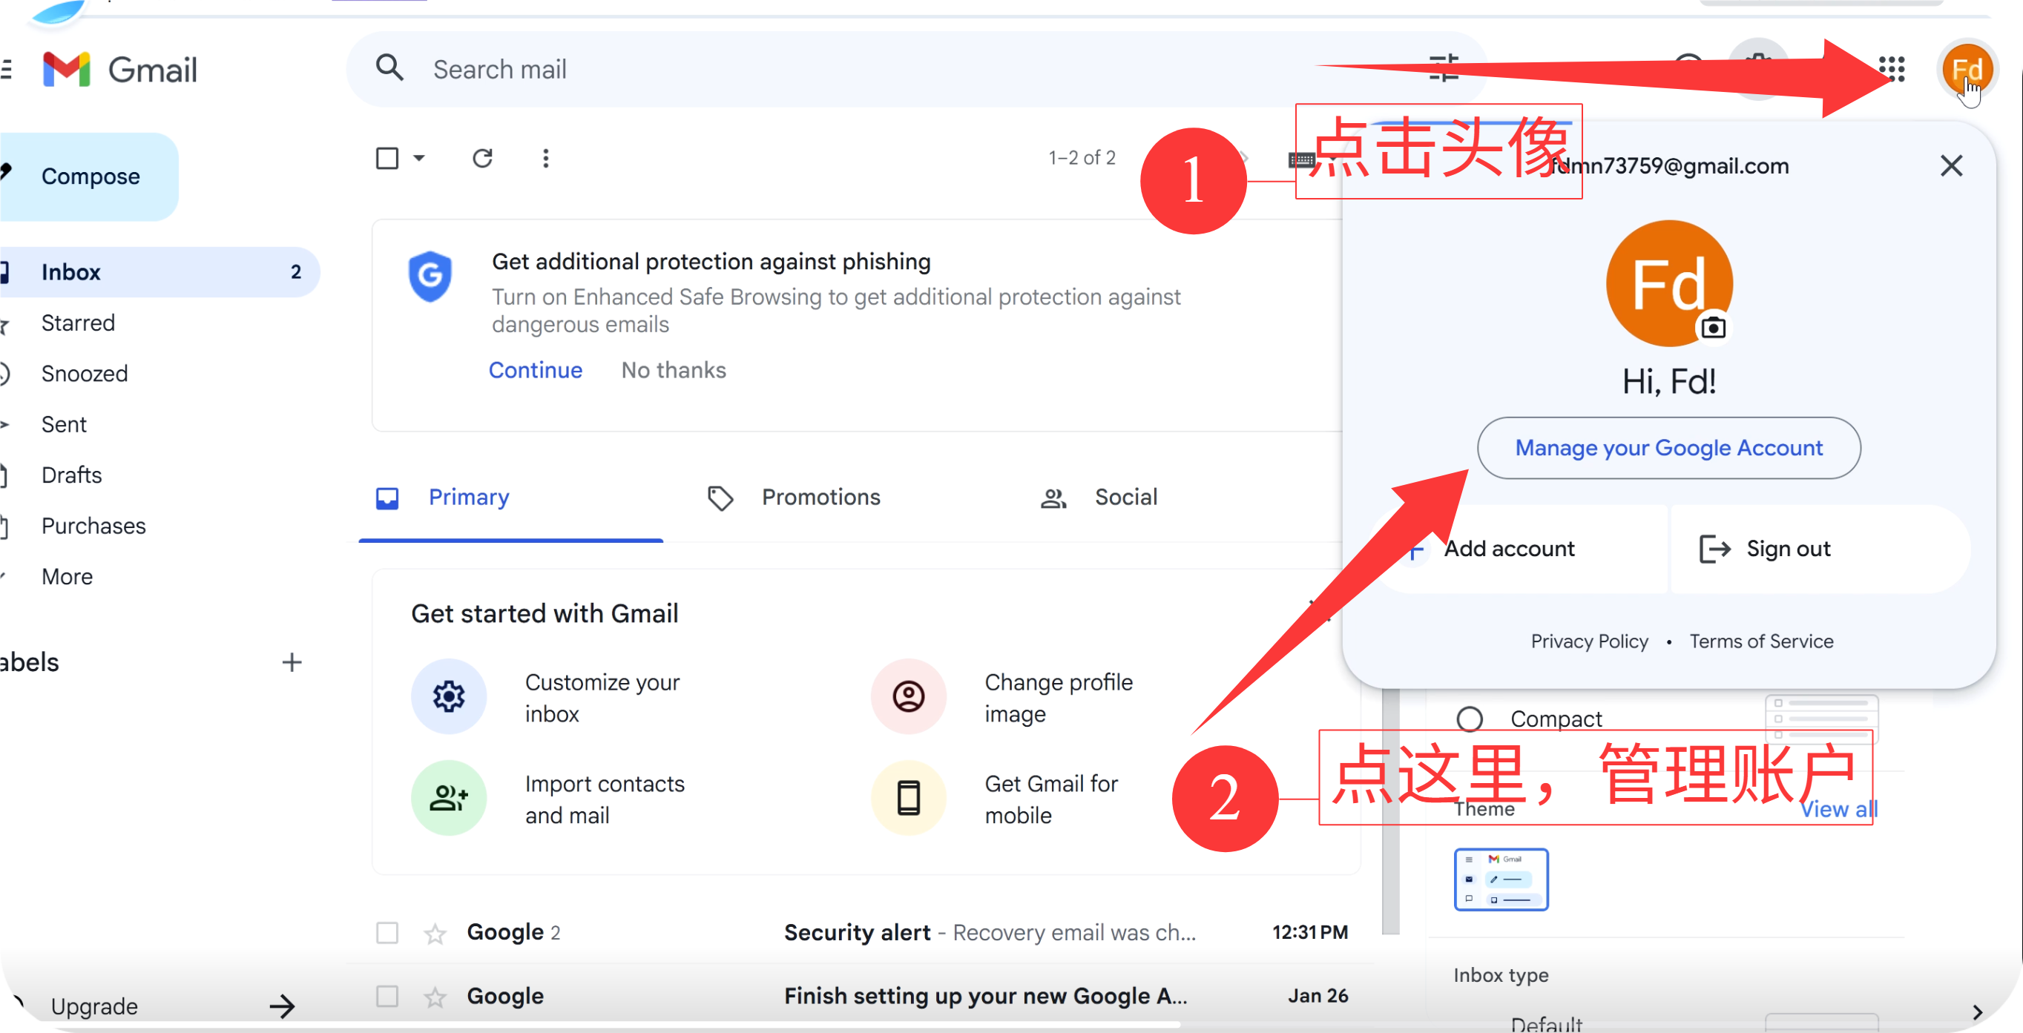The width and height of the screenshot is (2023, 1033).
Task: Open the select-all dropdown arrow
Action: click(419, 159)
